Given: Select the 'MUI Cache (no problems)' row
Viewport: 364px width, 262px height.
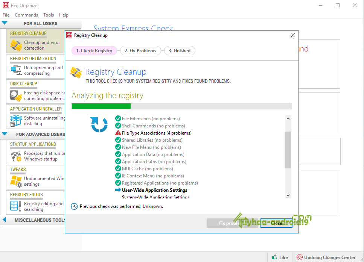Looking at the screenshot, I should 144,168.
